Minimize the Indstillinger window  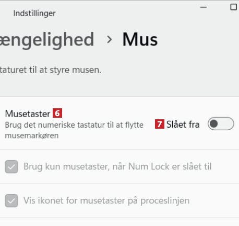[204, 7]
